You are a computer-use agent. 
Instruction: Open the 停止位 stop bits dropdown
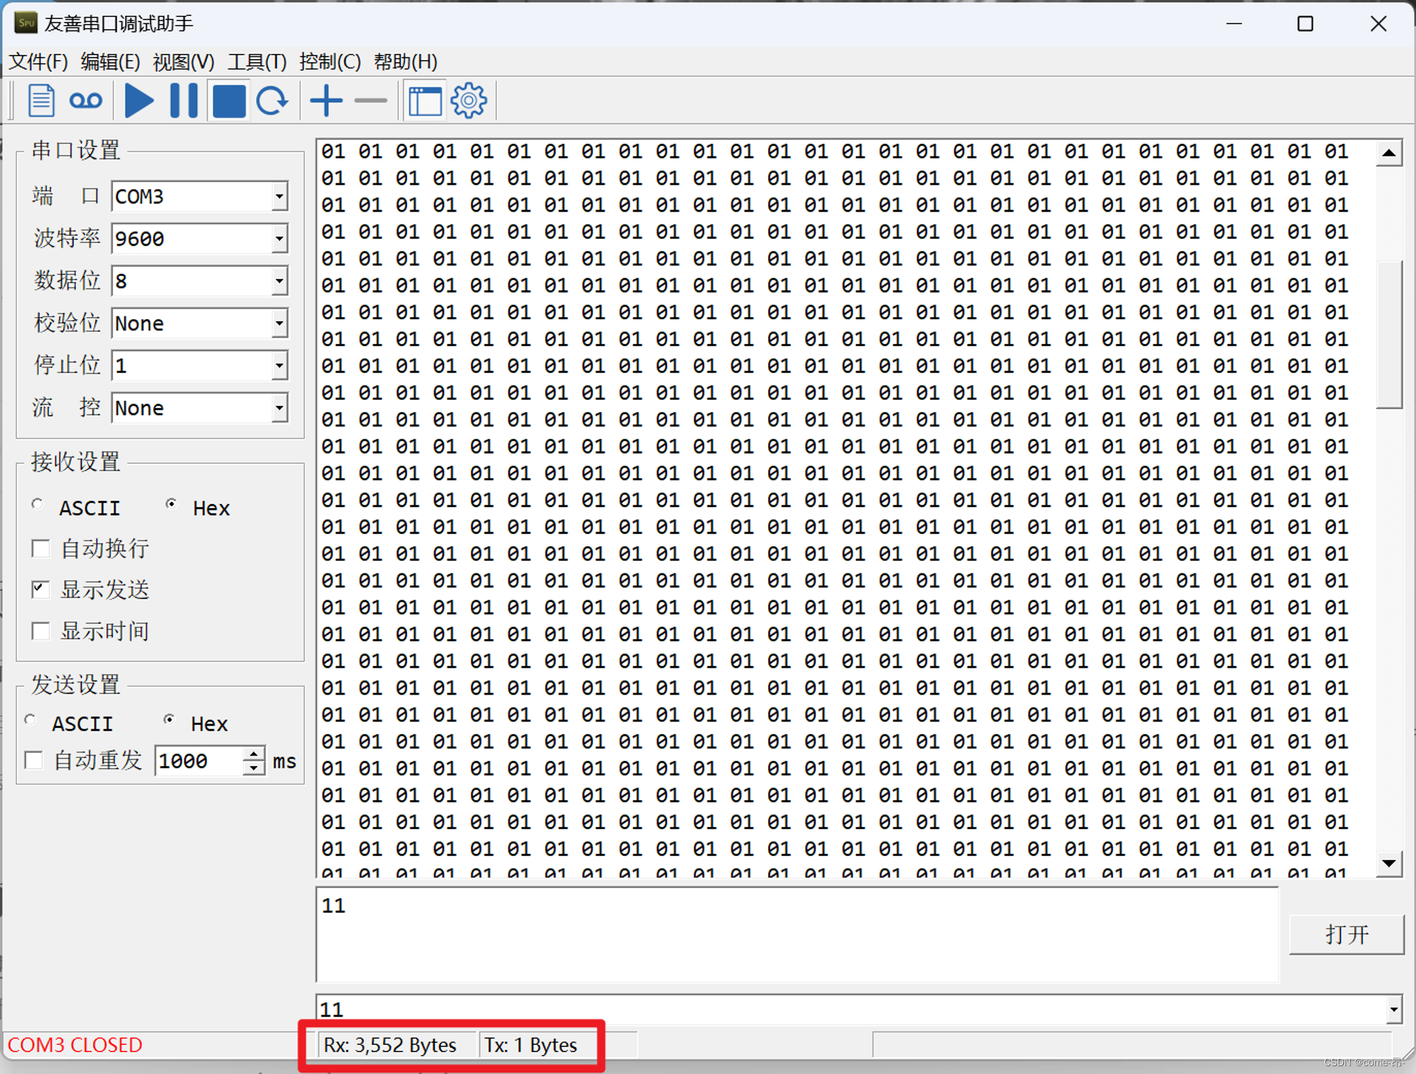pos(280,366)
